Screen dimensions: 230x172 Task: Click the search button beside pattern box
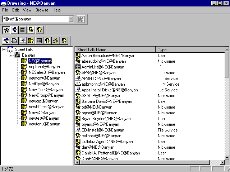click(x=81, y=19)
